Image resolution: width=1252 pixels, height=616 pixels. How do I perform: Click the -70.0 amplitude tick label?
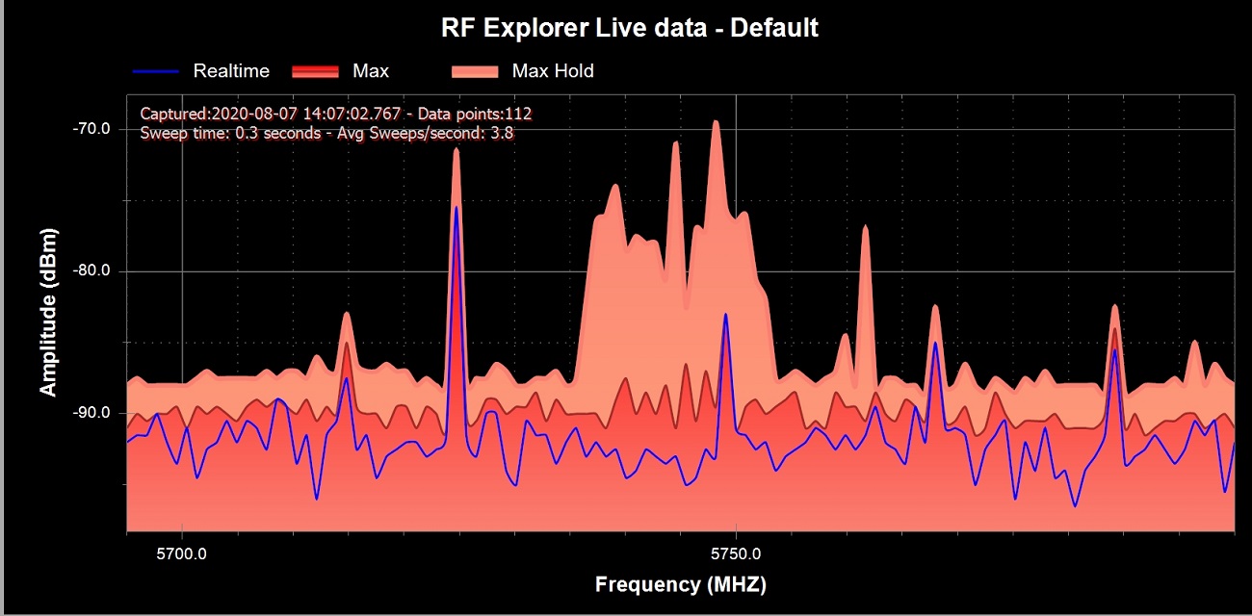(92, 129)
